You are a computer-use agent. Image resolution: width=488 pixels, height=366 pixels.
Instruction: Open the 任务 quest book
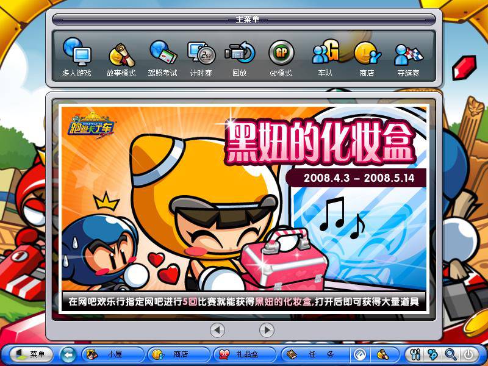tap(315, 354)
